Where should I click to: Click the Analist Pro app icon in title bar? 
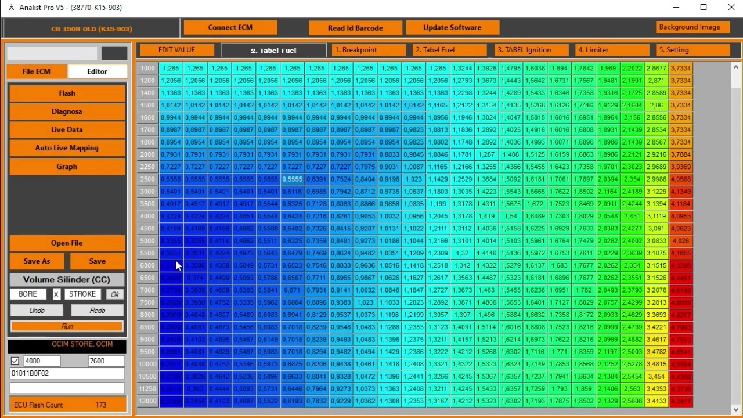[x=12, y=8]
